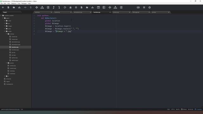203x114 pixels.
Task: Collapse the scripts folder
Action: tap(4, 31)
